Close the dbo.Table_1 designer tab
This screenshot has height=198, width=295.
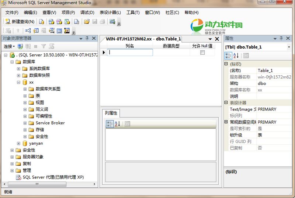[217, 39]
